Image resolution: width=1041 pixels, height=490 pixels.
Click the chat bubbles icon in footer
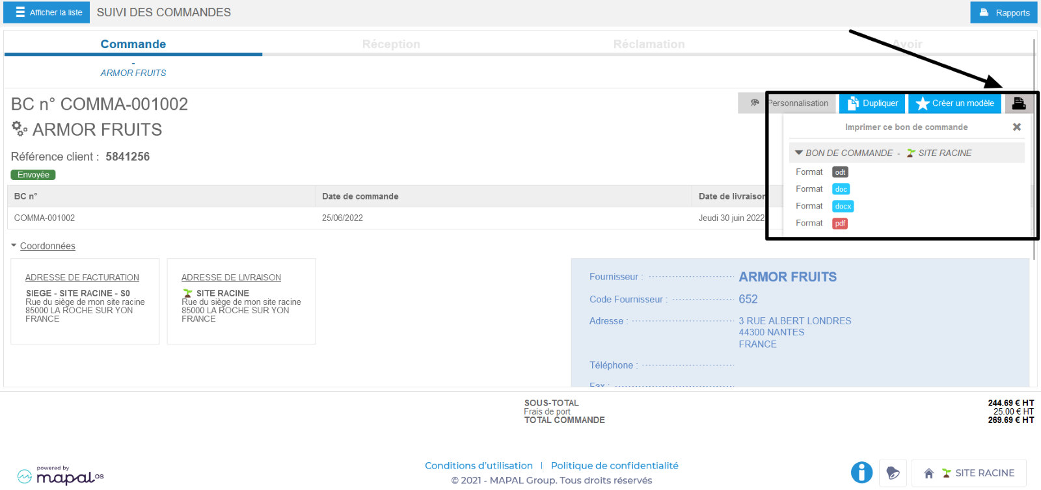pos(893,472)
